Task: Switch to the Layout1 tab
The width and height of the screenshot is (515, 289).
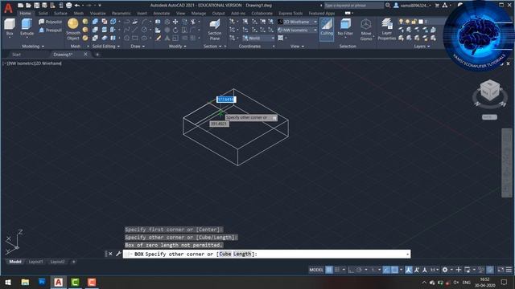Action: [x=35, y=262]
